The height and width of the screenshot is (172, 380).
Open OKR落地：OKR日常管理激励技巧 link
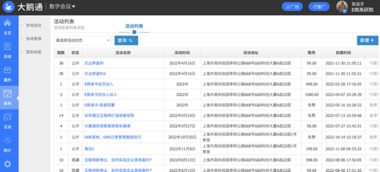coord(113,137)
